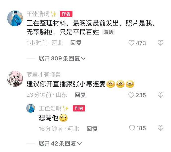Reply to the 想骂他 comment

click(x=92, y=128)
